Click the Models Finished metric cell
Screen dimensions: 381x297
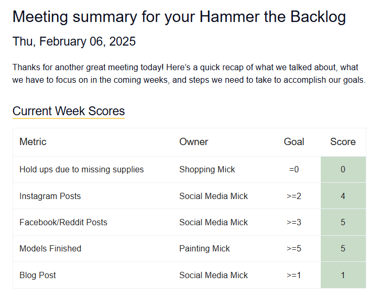tap(50, 248)
